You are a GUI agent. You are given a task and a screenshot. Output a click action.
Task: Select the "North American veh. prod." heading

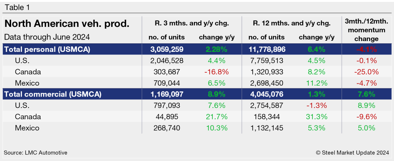[67, 25]
